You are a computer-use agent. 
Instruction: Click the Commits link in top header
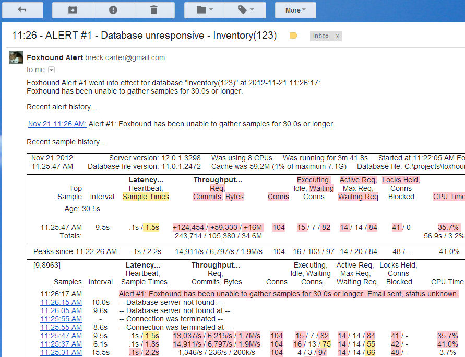(207, 197)
